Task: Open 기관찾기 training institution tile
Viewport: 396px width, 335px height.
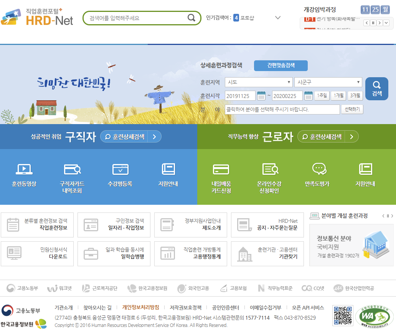Action: click(267, 254)
